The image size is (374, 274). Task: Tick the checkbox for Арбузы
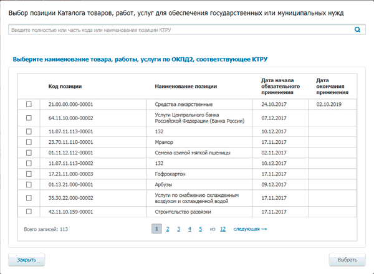pyautogui.click(x=29, y=184)
